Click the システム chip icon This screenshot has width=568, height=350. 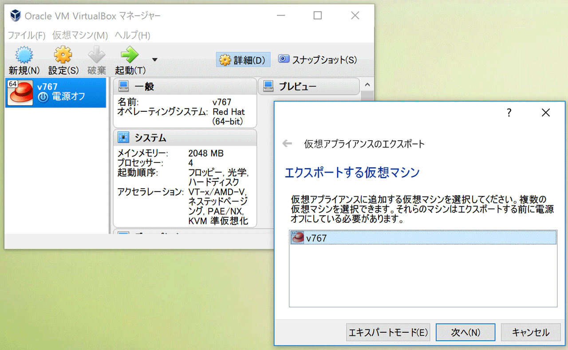pyautogui.click(x=123, y=138)
